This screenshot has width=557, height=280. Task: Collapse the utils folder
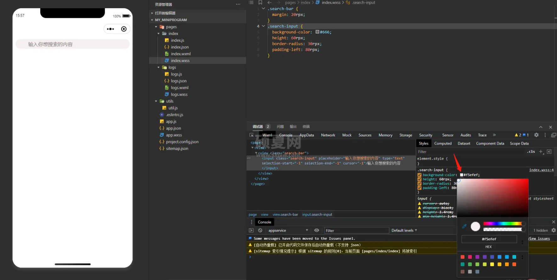[x=156, y=101]
